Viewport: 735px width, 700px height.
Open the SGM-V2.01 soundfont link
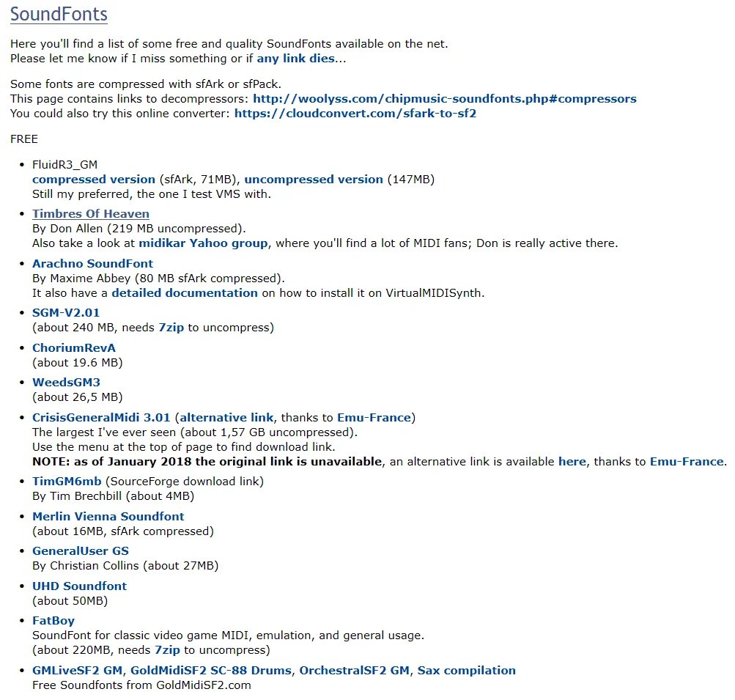tap(66, 313)
